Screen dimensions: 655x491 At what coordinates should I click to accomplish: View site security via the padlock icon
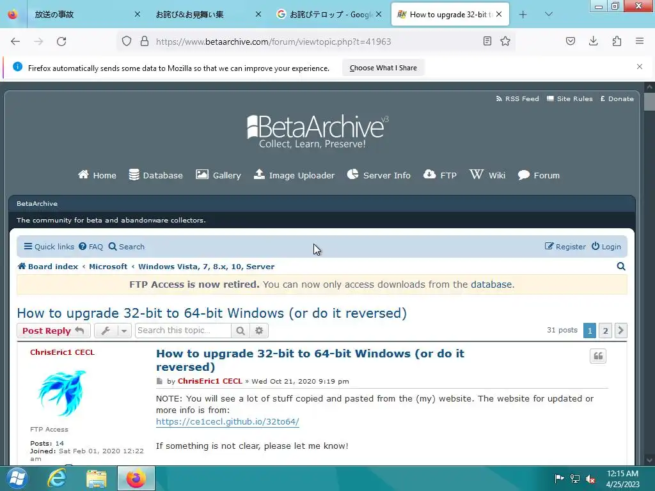(x=145, y=42)
